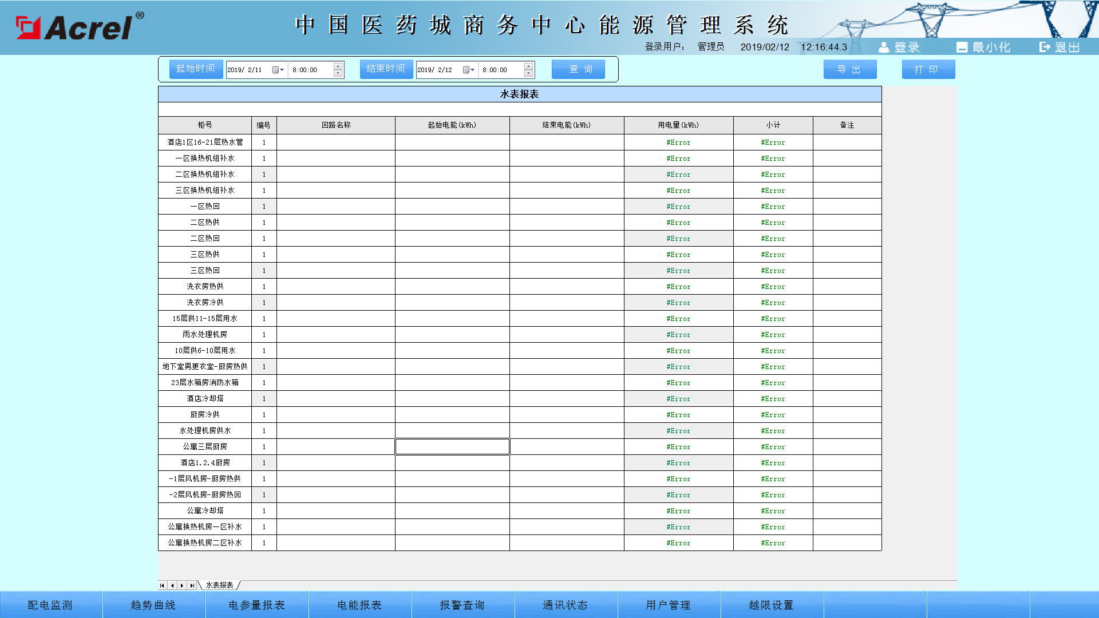Click the 退出 exit icon
Image resolution: width=1099 pixels, height=618 pixels.
click(x=1045, y=47)
